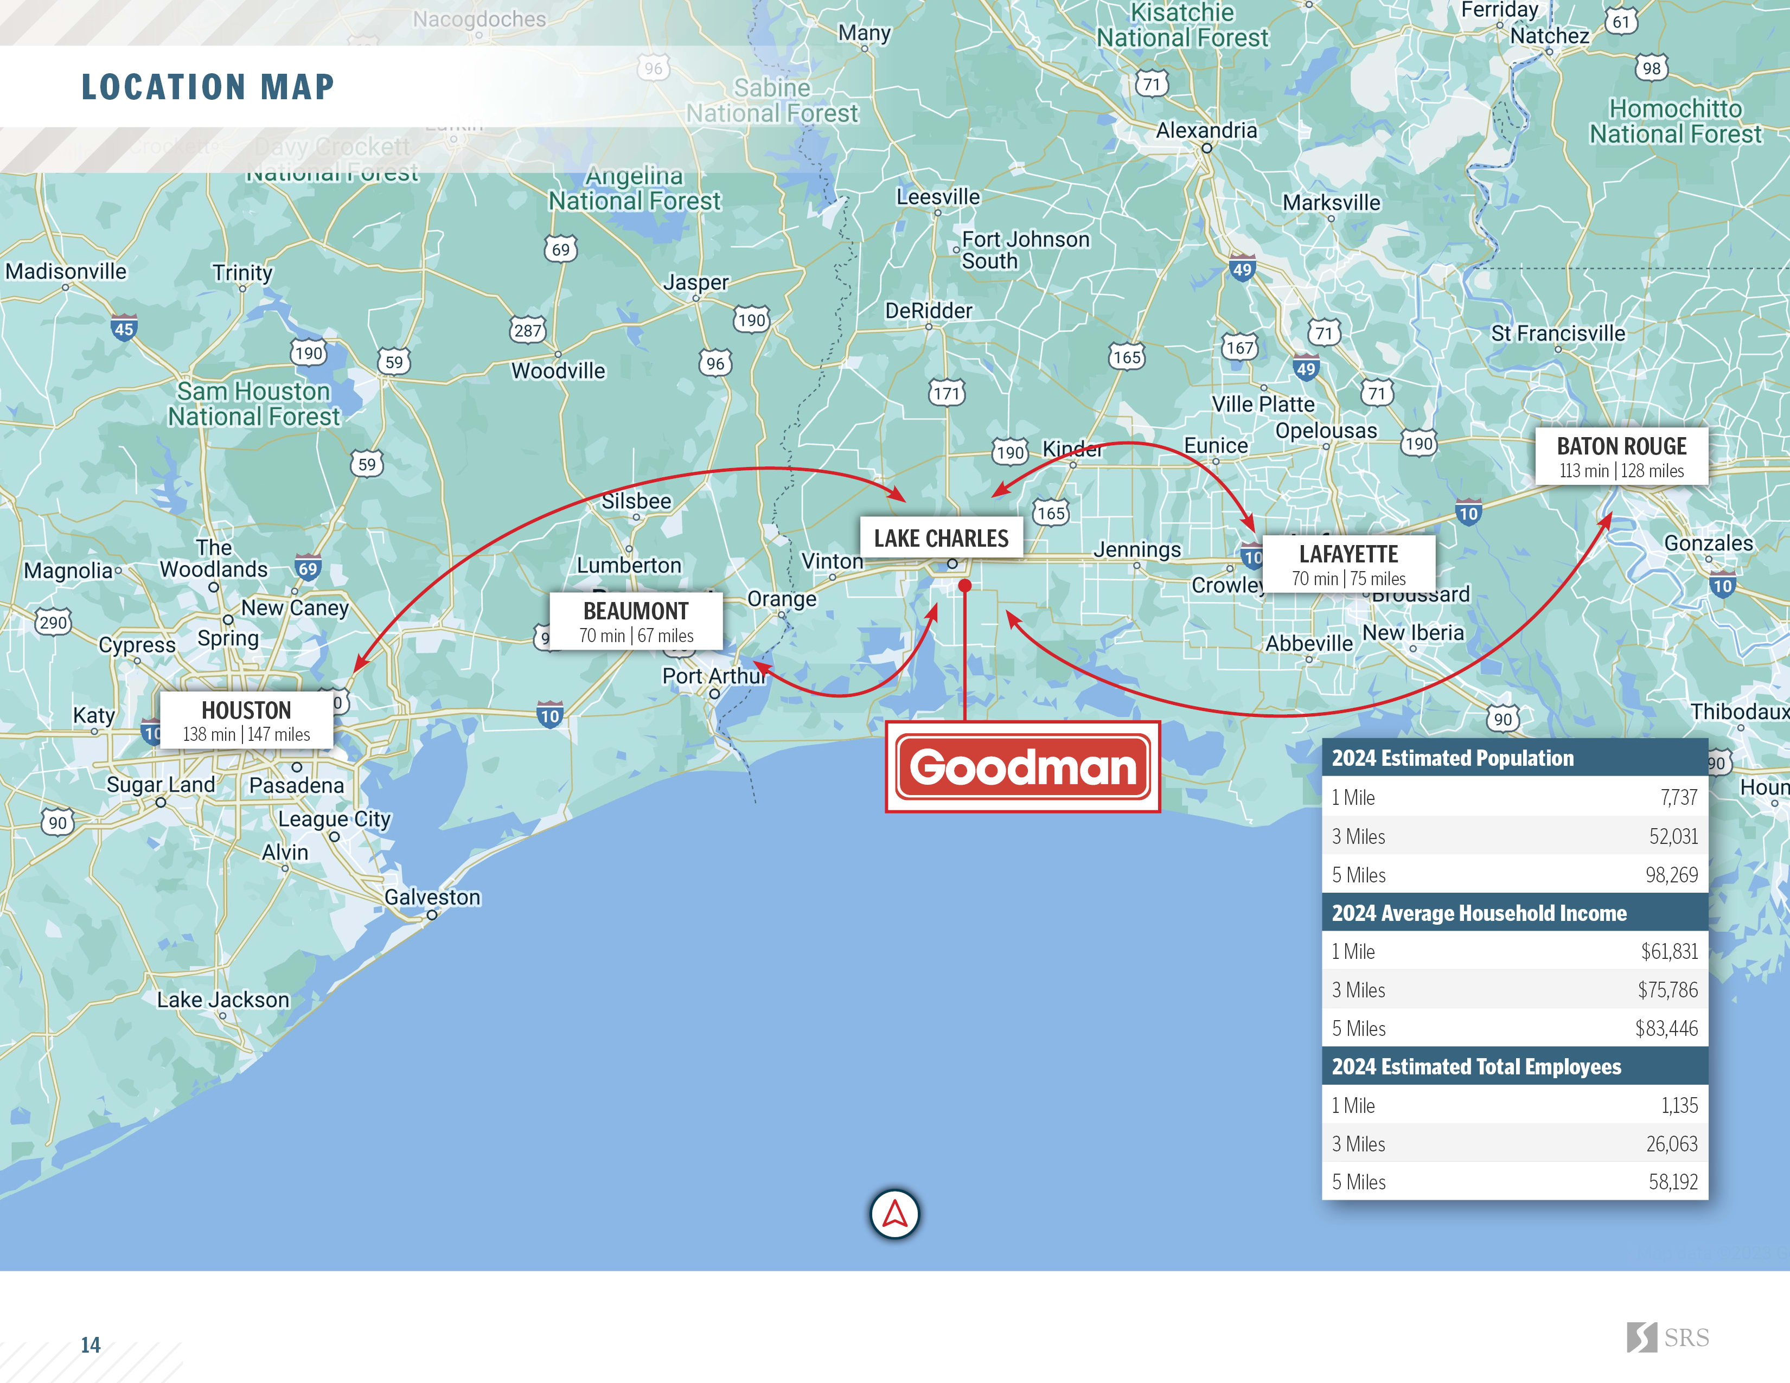Click the Madisonville city label
This screenshot has height=1383, width=1790.
(66, 271)
